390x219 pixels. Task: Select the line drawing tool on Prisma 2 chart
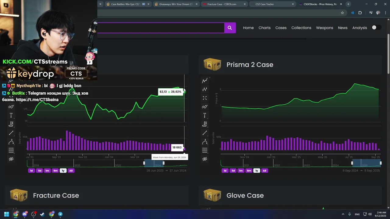(x=205, y=133)
